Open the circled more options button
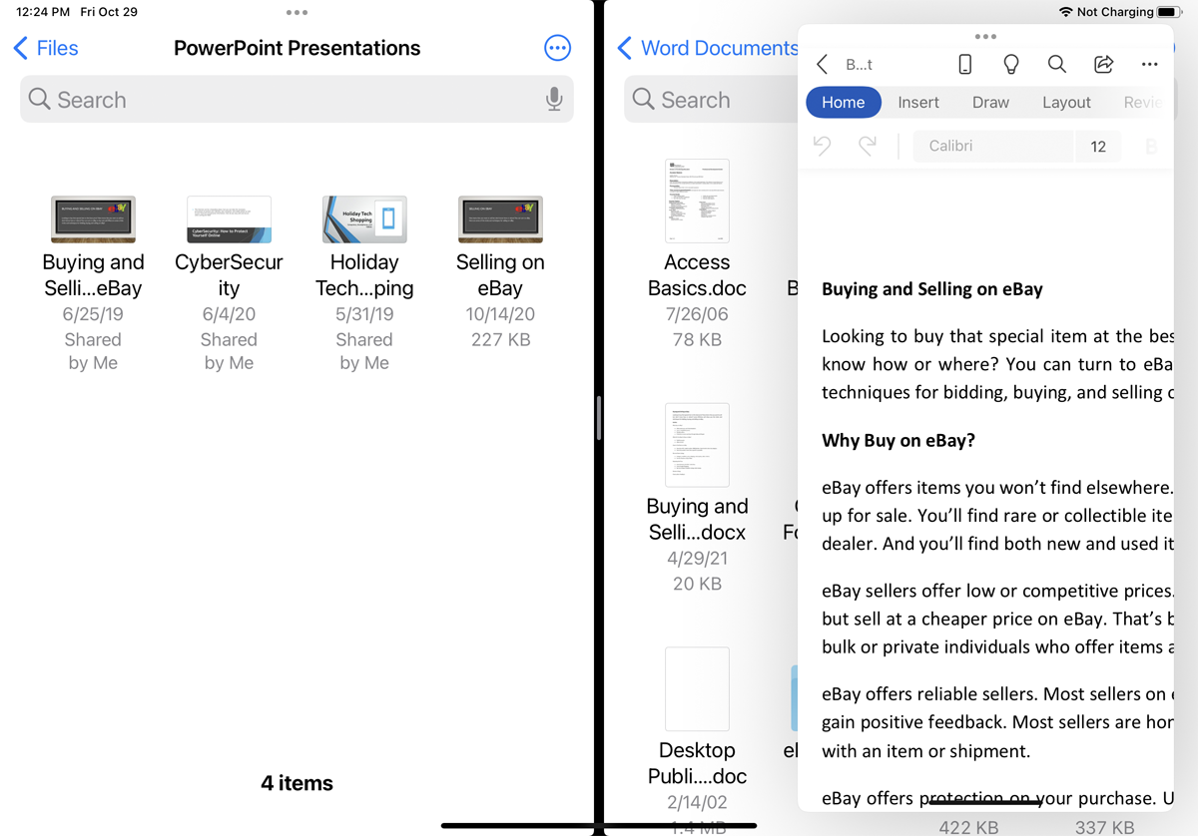The height and width of the screenshot is (836, 1198). point(557,48)
